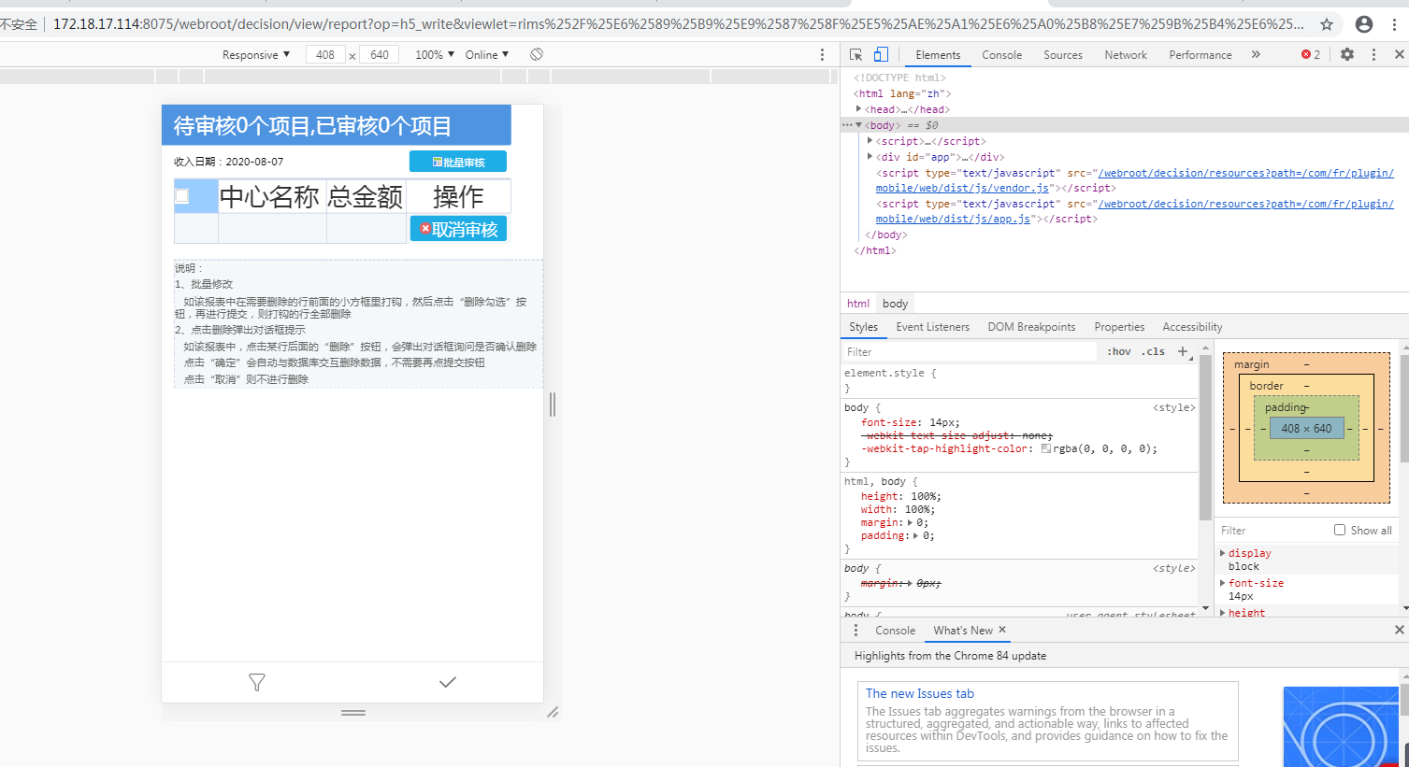Open DevTools more options menu

pyautogui.click(x=1373, y=55)
